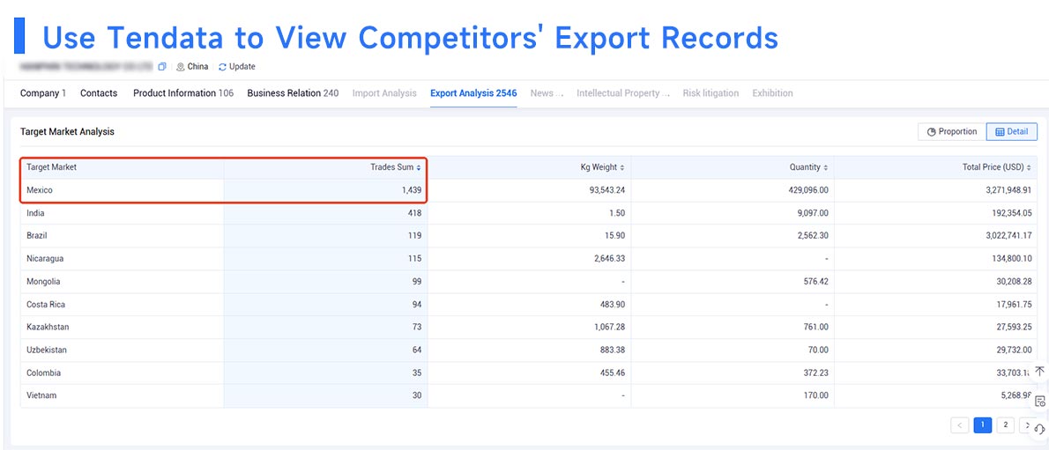
Task: Click Nicaragua's Kg weight 2,646.33
Action: click(x=609, y=259)
